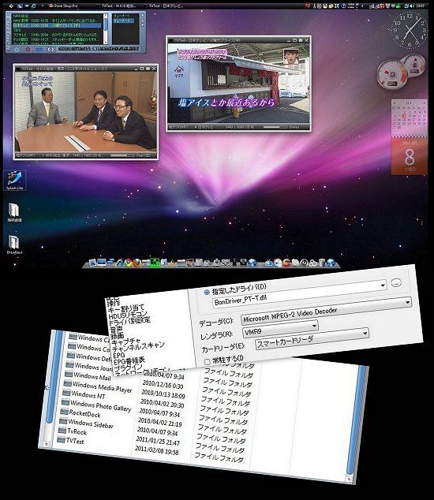The width and height of the screenshot is (434, 500).
Task: Switch to Paint Shop Pro taskbar item
Action: pyautogui.click(x=63, y=6)
